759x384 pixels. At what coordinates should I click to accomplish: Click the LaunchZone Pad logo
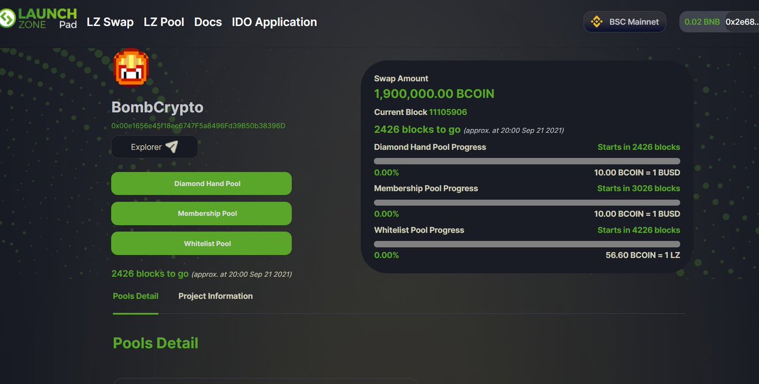39,18
